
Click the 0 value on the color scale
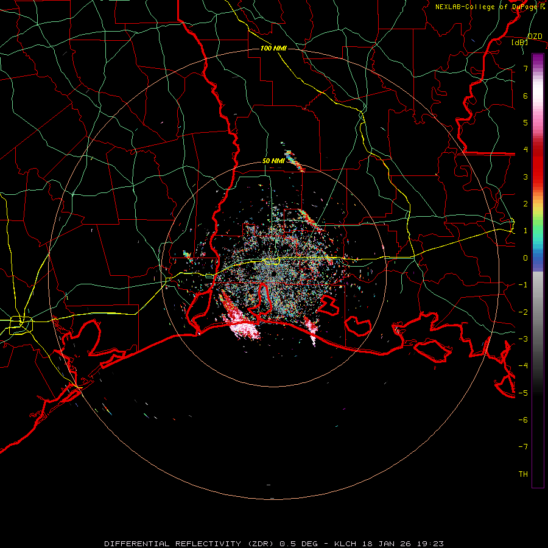point(525,258)
